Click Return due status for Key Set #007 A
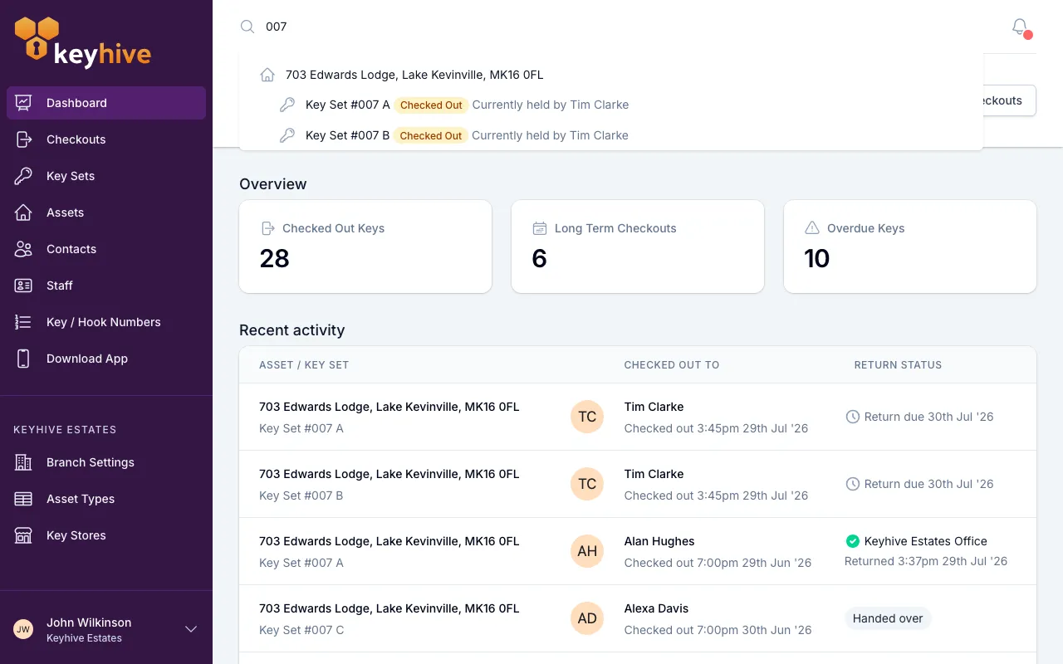 tap(919, 417)
